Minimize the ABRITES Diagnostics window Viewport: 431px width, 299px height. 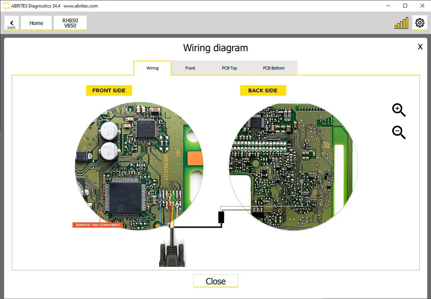[x=388, y=6]
